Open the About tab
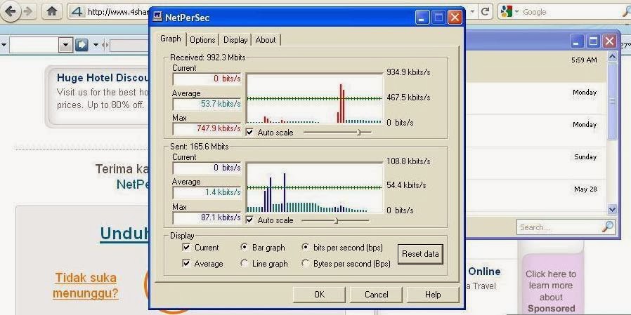This screenshot has height=315, width=631. click(x=266, y=40)
